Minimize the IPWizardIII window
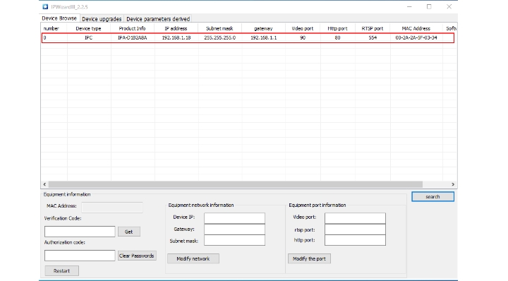The height and width of the screenshot is (281, 508). click(x=409, y=7)
